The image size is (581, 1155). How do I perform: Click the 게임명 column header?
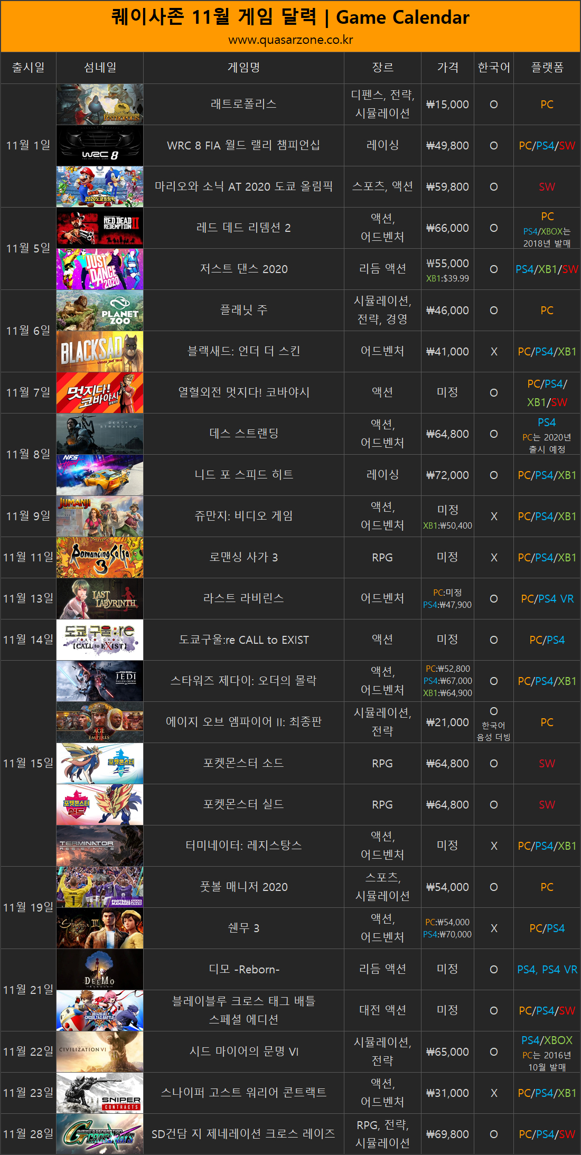(x=243, y=68)
